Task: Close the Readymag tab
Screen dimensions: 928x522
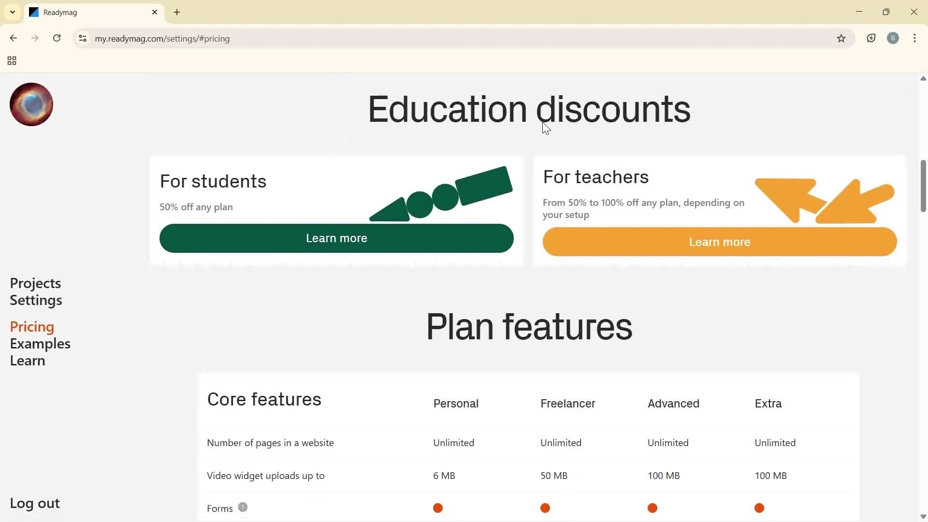Action: [x=155, y=13]
